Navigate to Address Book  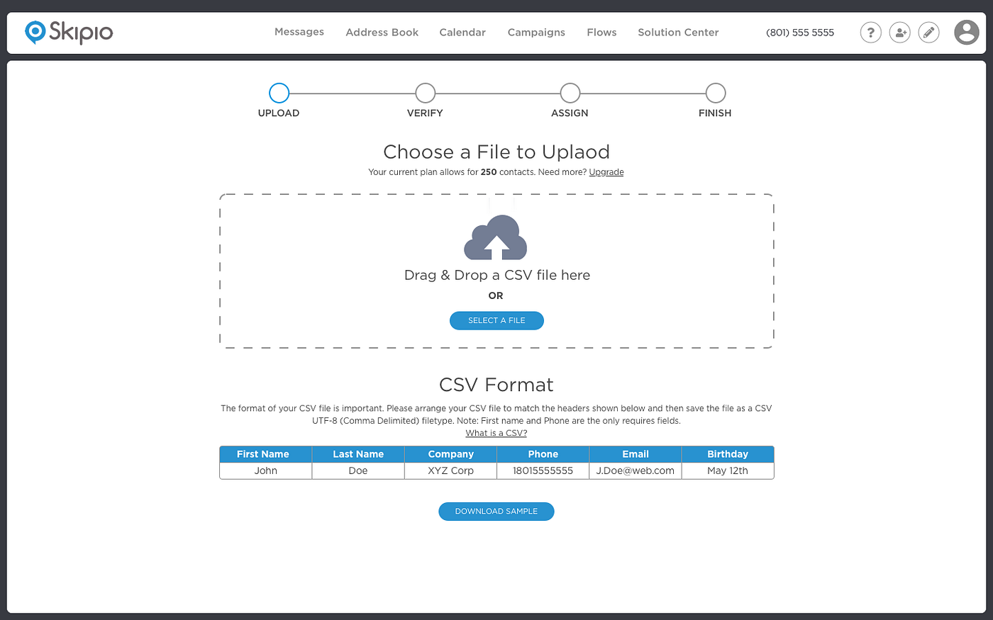[382, 32]
